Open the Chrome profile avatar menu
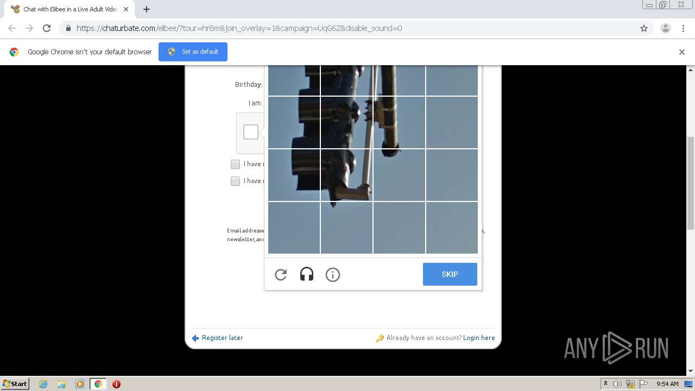695x391 pixels. tap(666, 28)
